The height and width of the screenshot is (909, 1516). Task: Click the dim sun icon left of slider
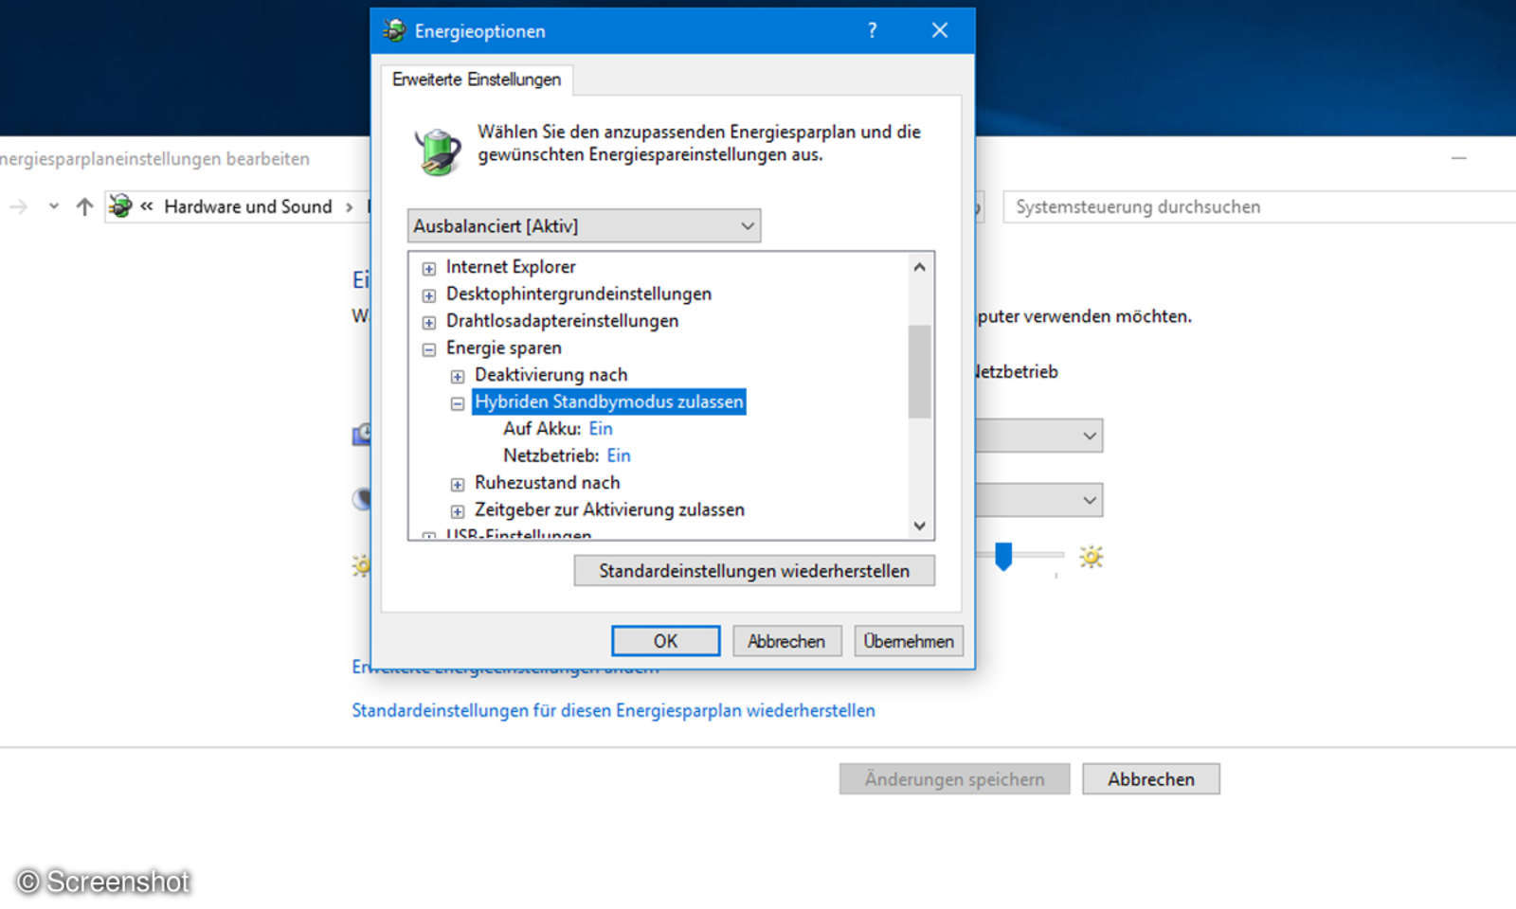coord(361,565)
